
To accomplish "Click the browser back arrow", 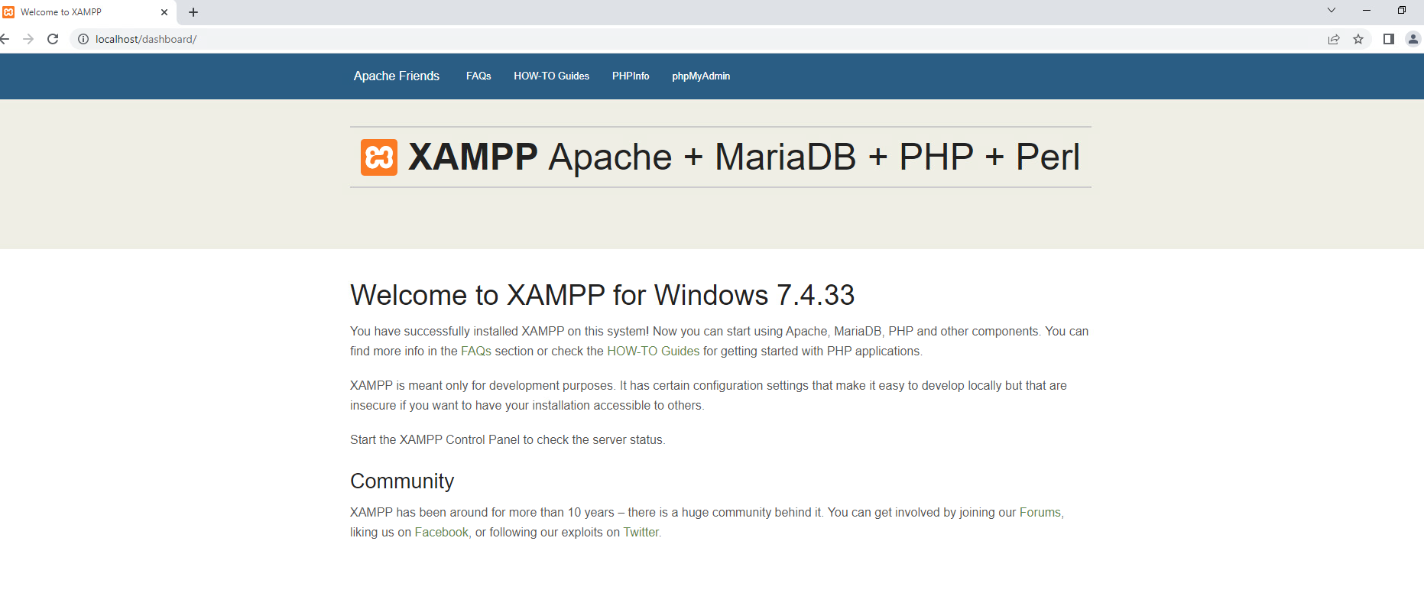I will 4,39.
